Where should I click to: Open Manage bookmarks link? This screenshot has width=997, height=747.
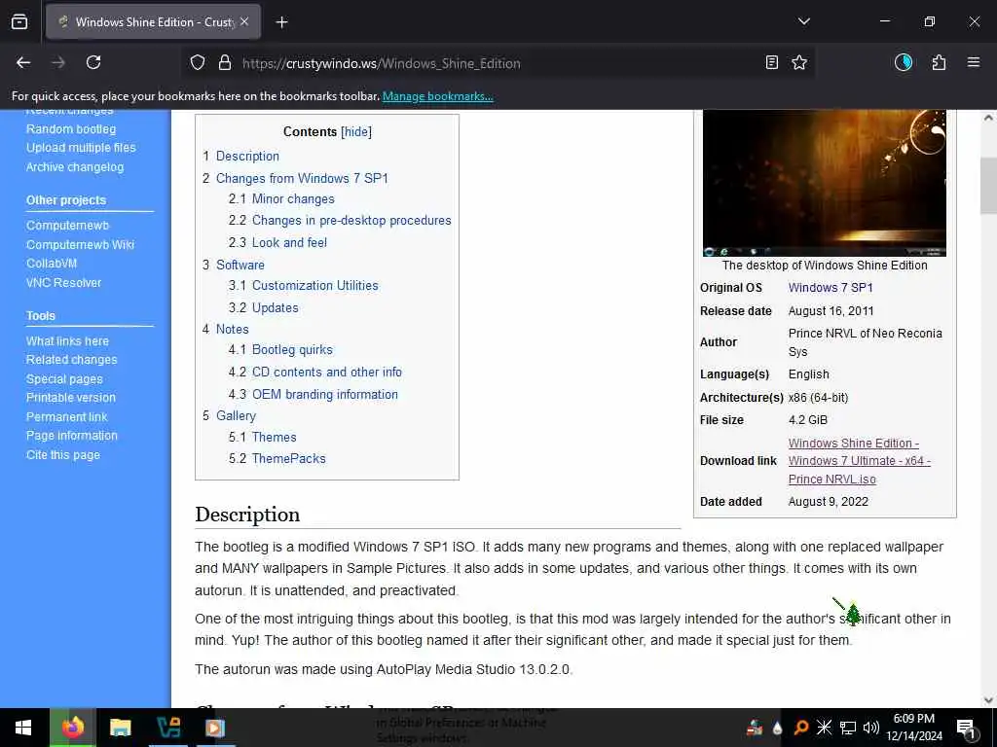coord(437,96)
